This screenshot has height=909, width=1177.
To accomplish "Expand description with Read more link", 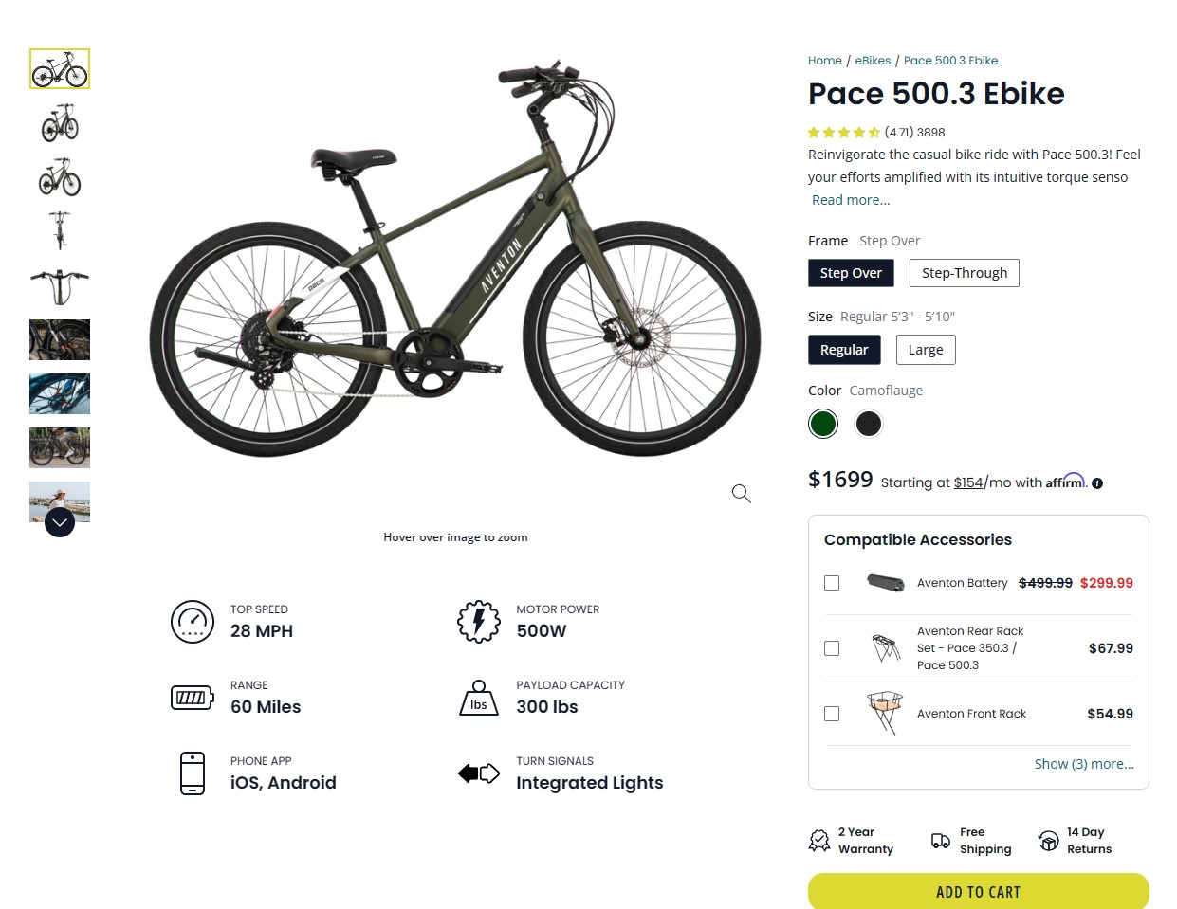I will [851, 200].
